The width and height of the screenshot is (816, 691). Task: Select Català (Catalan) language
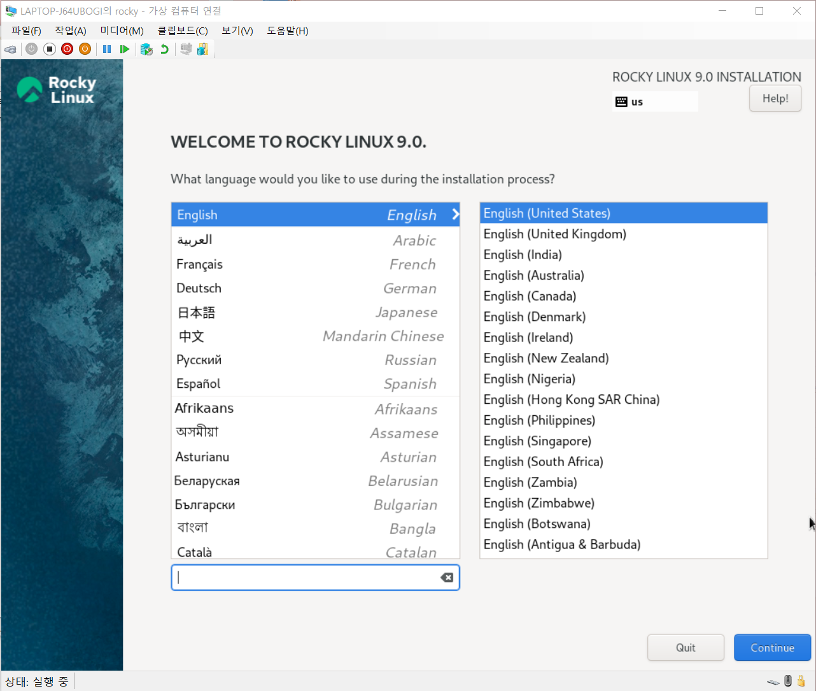[315, 552]
